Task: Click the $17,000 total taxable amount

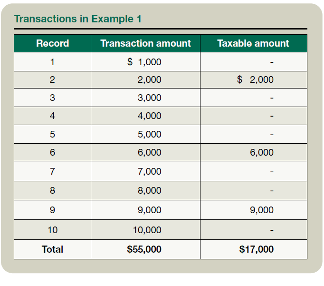Action: (x=257, y=249)
